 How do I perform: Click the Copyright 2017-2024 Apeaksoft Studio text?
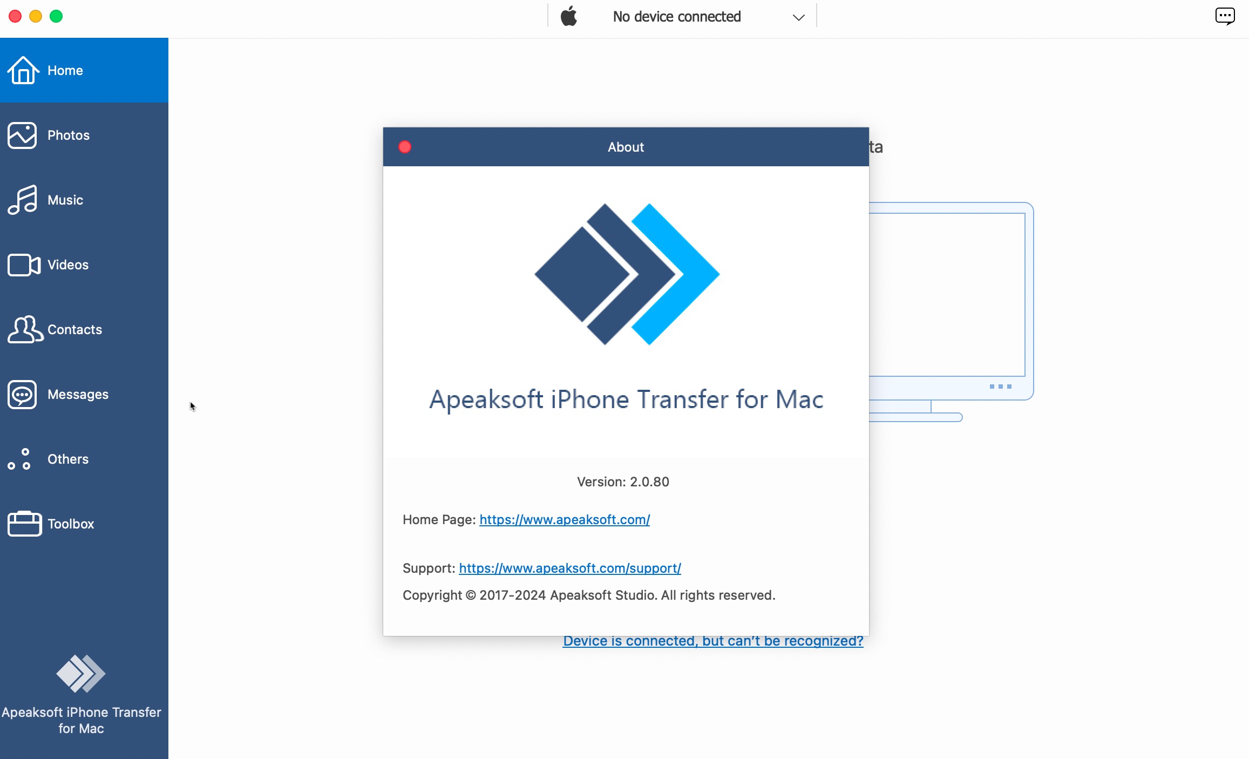[589, 595]
